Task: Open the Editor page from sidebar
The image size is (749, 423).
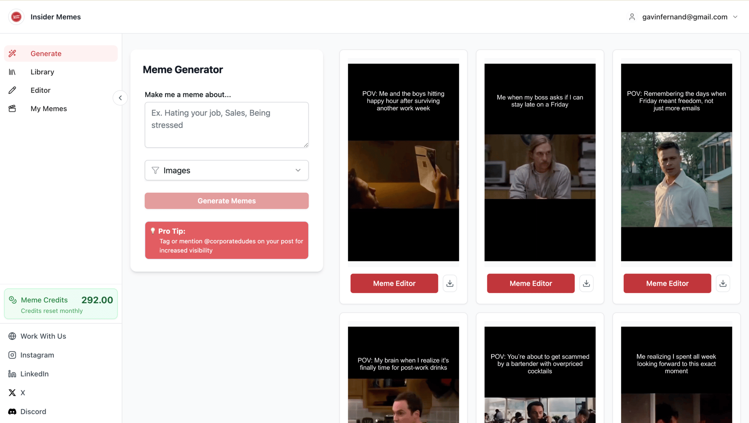Action: click(x=41, y=90)
